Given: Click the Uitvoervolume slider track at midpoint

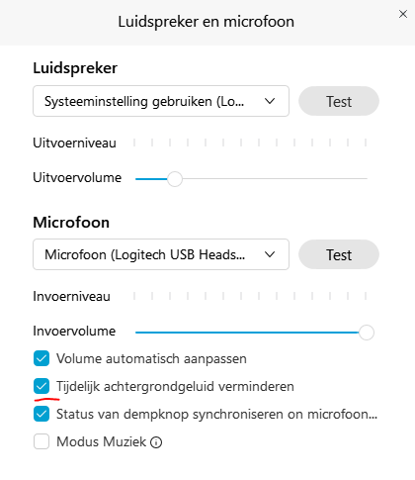Looking at the screenshot, I should (251, 179).
